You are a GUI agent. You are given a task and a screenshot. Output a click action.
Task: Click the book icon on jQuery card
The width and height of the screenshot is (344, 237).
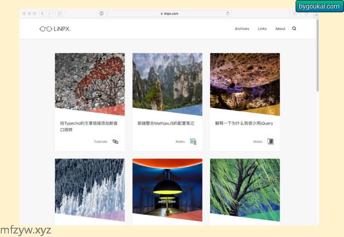(271, 141)
